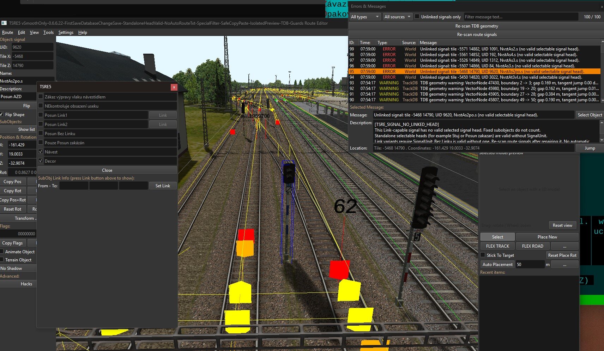Open the Help menu
This screenshot has width=604, height=351.
click(x=83, y=32)
